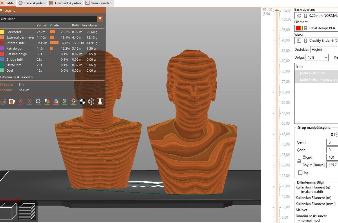
Task: Click Ölçek scale field showing 100
Action: 332,157
